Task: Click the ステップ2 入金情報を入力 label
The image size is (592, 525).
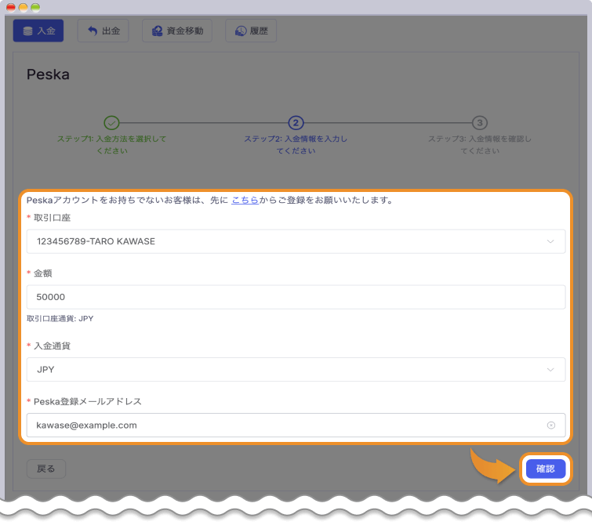Action: (296, 144)
